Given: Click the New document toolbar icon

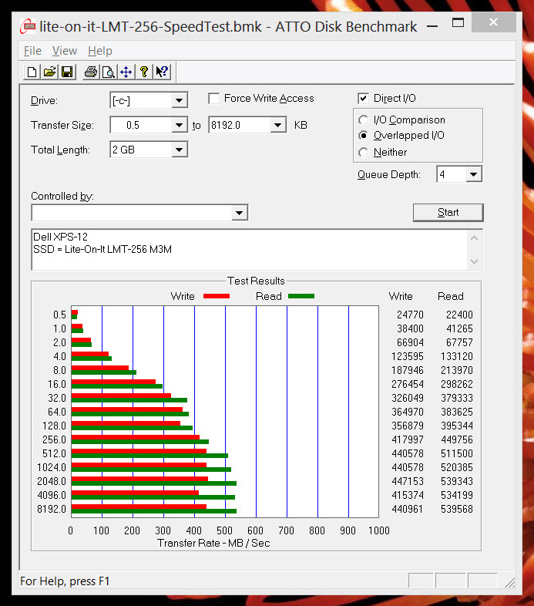Looking at the screenshot, I should tap(32, 72).
